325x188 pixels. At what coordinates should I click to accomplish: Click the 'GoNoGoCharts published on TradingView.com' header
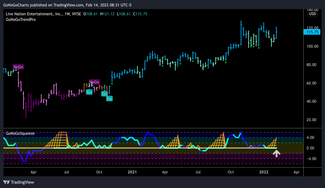[43, 5]
